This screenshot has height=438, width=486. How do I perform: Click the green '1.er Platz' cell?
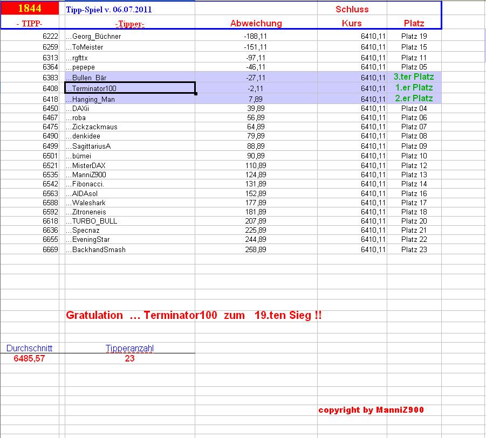tap(414, 88)
